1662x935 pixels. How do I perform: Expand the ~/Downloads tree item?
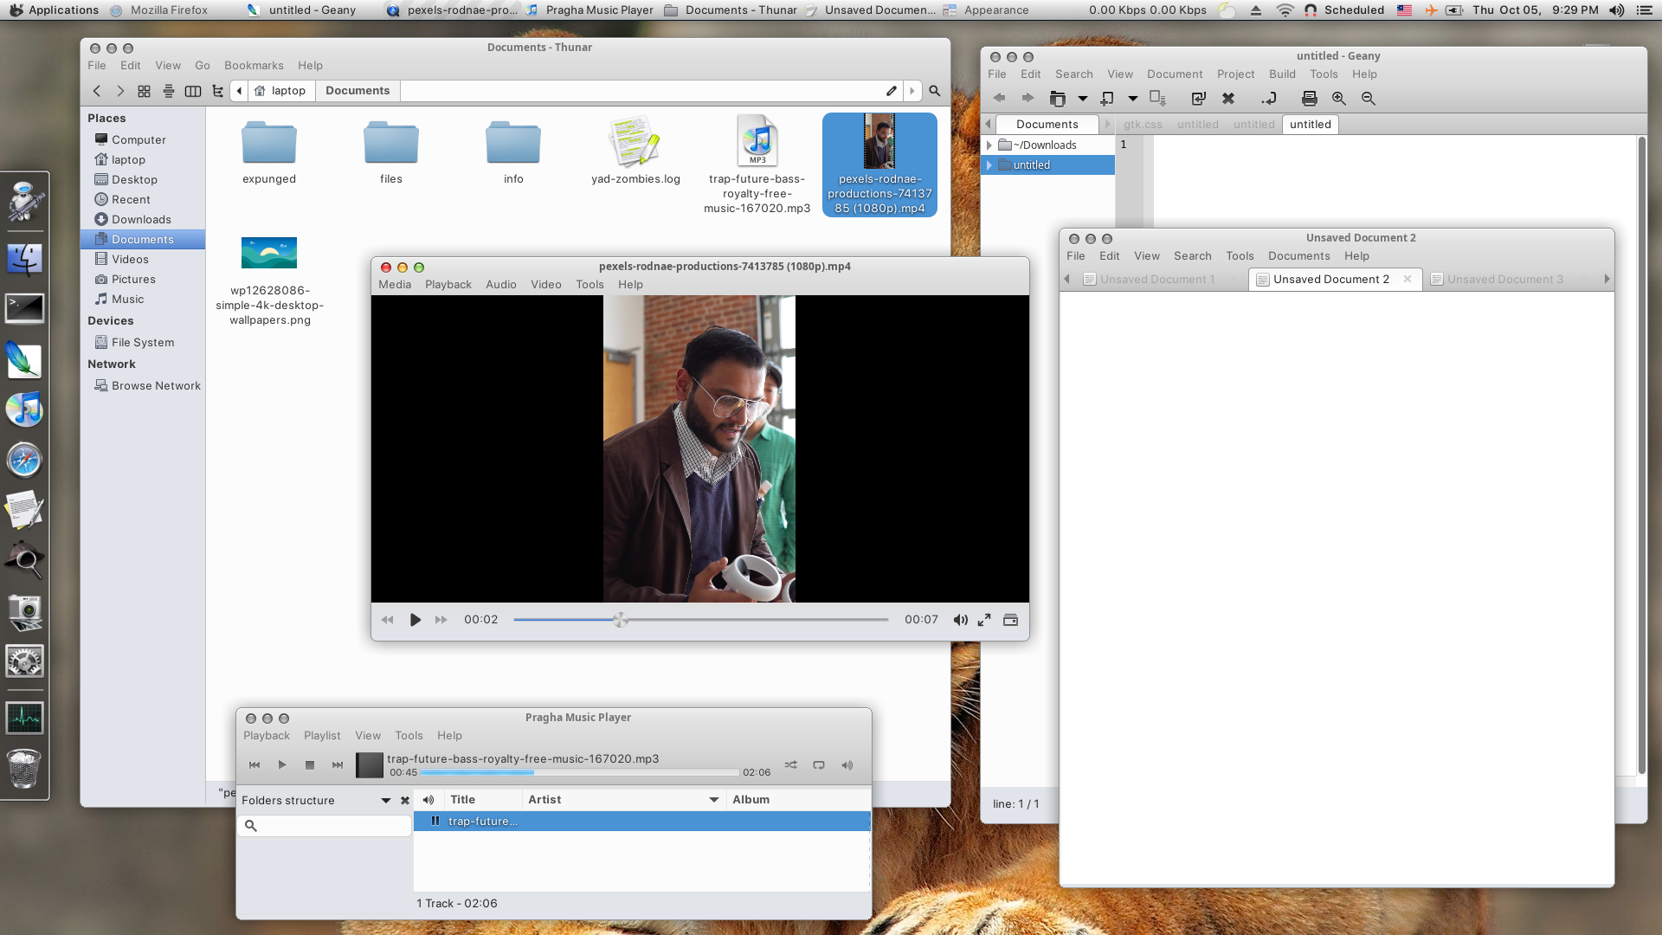(989, 145)
